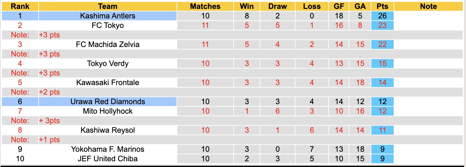Click the GA column header
This screenshot has width=466, height=167.
coord(360,6)
